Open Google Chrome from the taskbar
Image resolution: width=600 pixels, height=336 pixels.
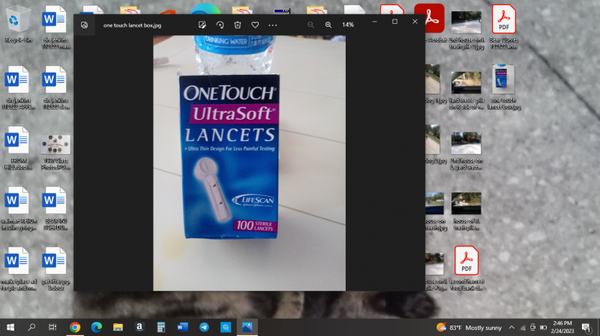[x=75, y=327]
